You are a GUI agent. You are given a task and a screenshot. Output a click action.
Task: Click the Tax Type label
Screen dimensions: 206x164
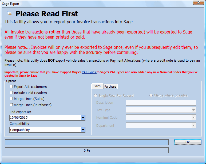(103, 110)
